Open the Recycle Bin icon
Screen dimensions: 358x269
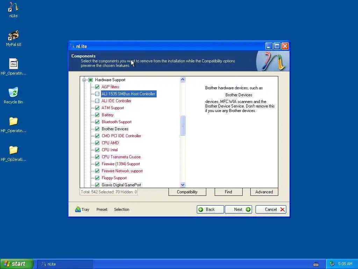(x=14, y=92)
